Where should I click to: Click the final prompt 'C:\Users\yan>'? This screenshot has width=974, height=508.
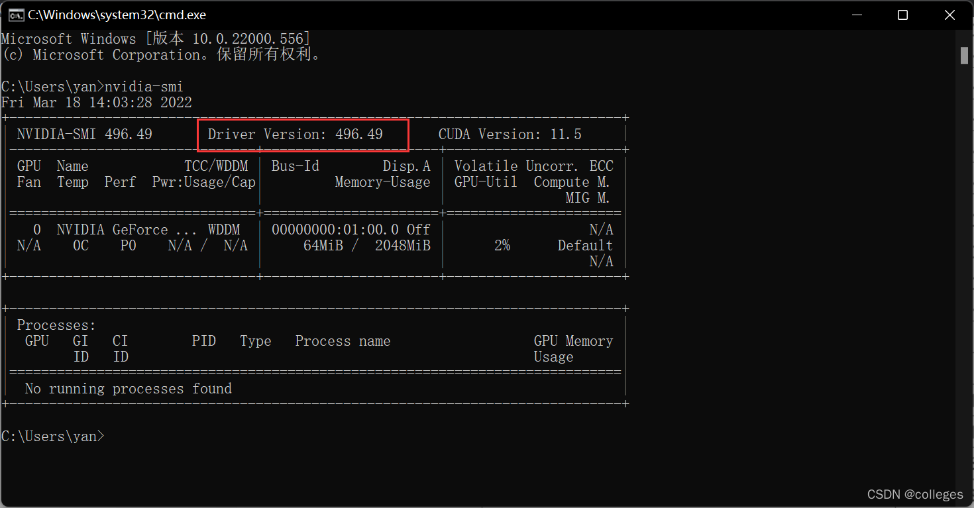(x=53, y=436)
